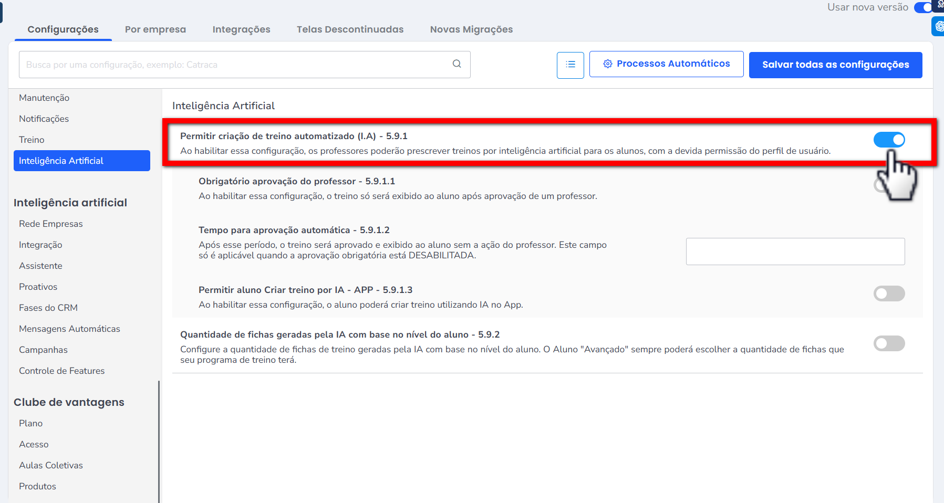Click Salvar todas as configurações button
This screenshot has height=503, width=944.
[x=835, y=65]
